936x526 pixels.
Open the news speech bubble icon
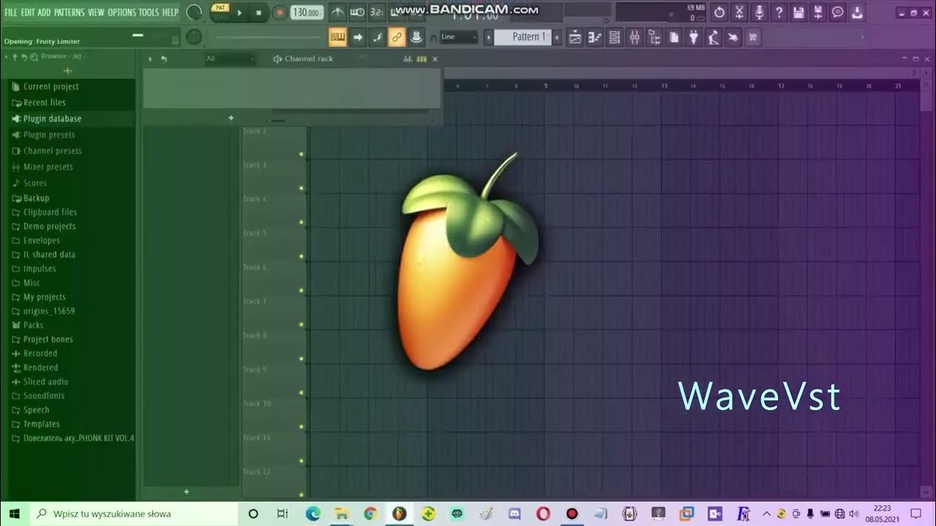[x=838, y=12]
